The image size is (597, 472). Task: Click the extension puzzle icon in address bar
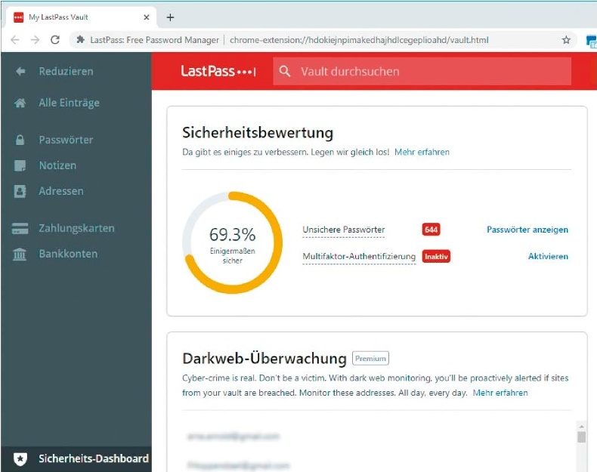pyautogui.click(x=80, y=39)
